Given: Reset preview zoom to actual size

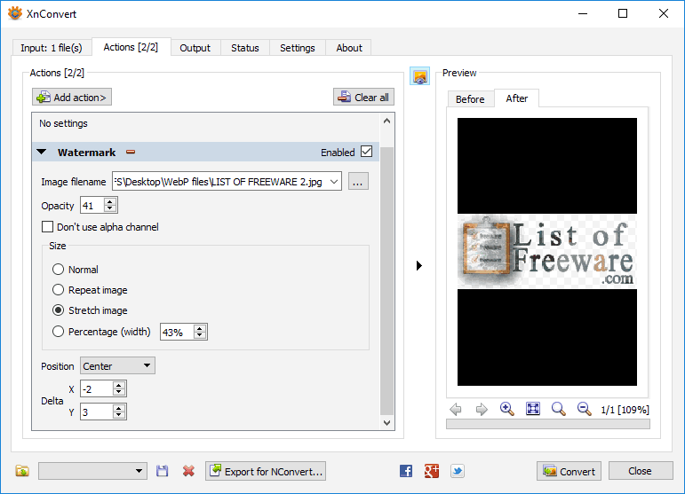Looking at the screenshot, I should click(558, 409).
